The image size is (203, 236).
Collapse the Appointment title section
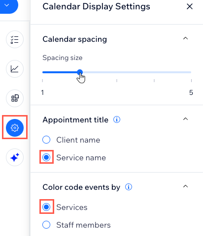[185, 119]
